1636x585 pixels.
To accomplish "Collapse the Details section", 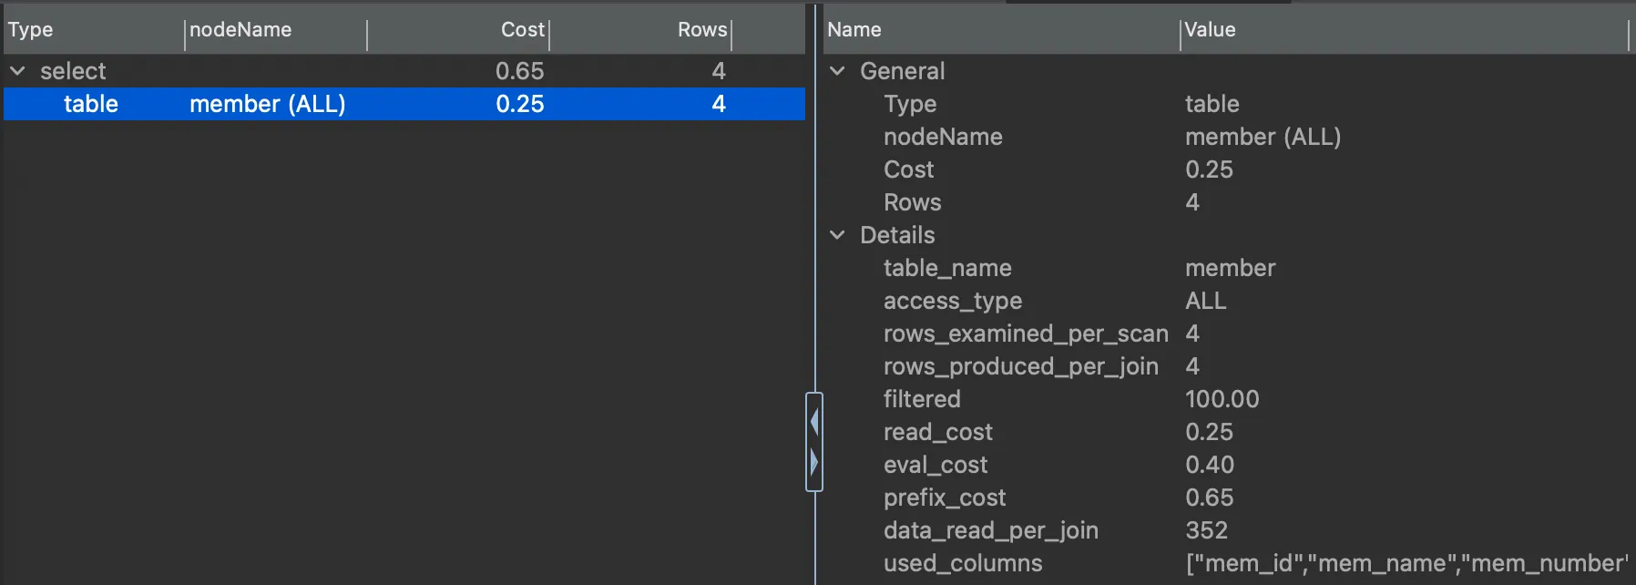I will (837, 235).
